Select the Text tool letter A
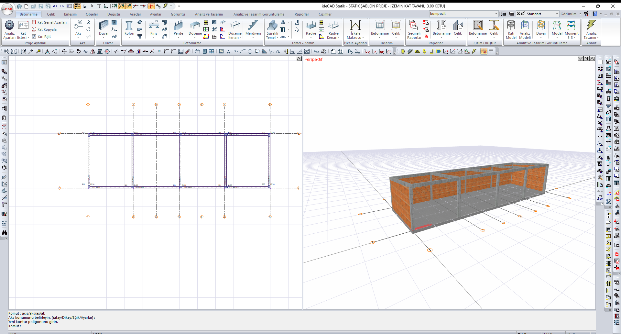Viewport: 621px width, 334px height. click(x=228, y=51)
